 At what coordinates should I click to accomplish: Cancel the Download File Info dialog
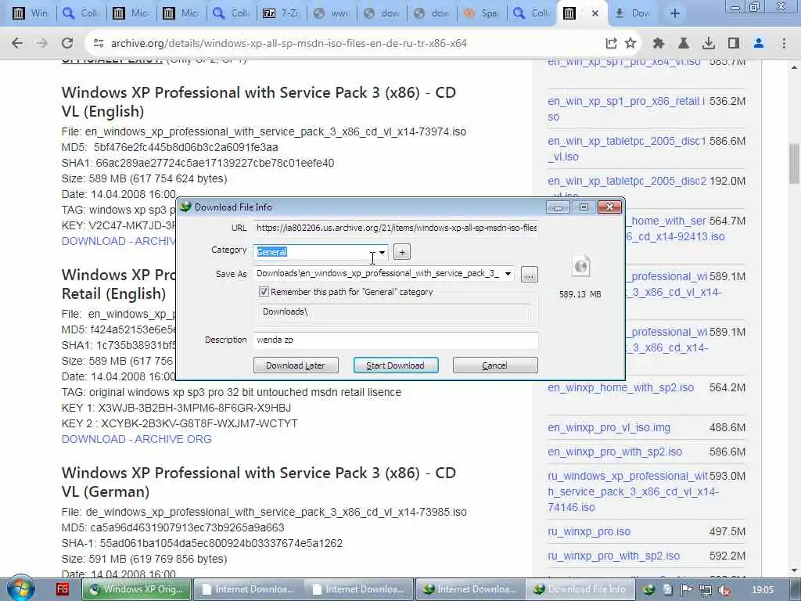(495, 365)
